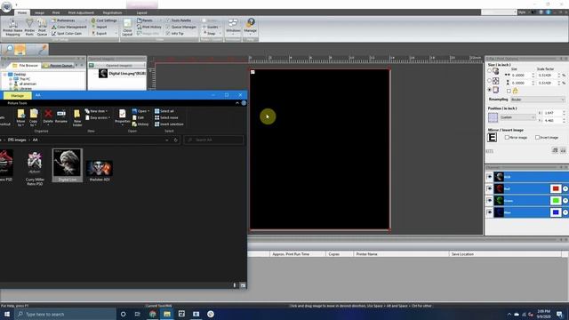The width and height of the screenshot is (569, 320).
Task: Toggle the Invert image checkbox
Action: point(537,138)
